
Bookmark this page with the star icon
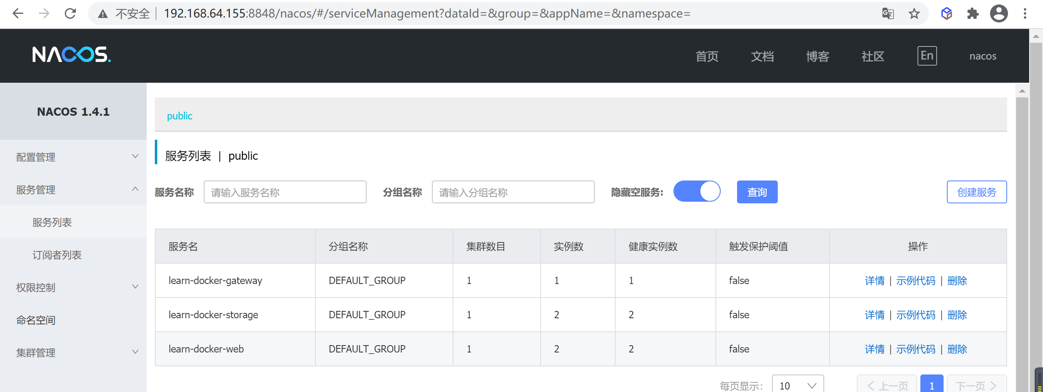click(914, 13)
